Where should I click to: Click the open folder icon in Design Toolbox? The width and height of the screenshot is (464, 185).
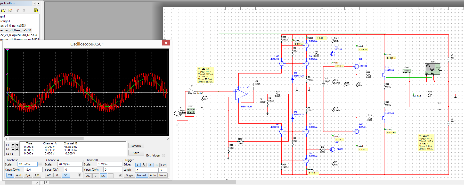coord(3,11)
